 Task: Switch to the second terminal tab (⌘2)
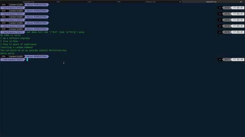91,2
